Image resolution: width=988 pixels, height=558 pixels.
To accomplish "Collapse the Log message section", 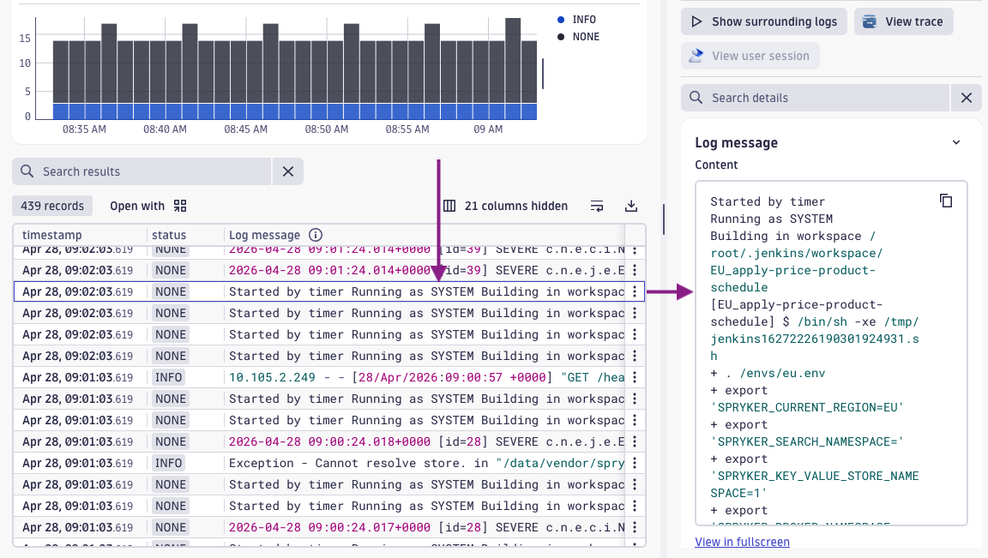I will (x=956, y=143).
